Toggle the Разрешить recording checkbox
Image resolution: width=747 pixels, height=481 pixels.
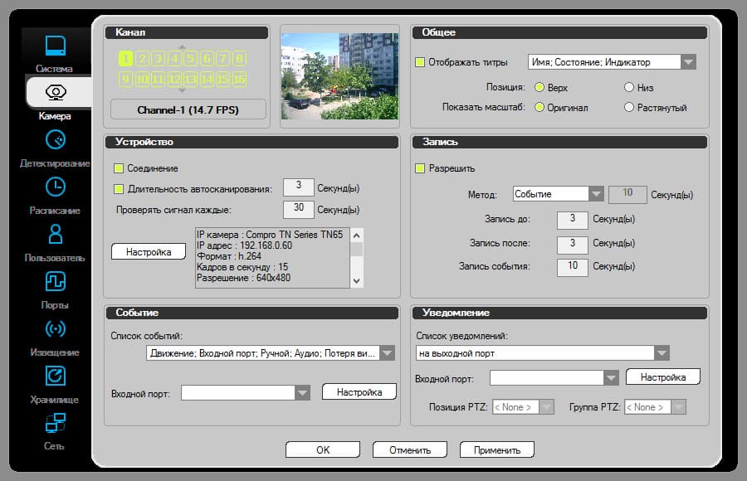click(x=420, y=168)
